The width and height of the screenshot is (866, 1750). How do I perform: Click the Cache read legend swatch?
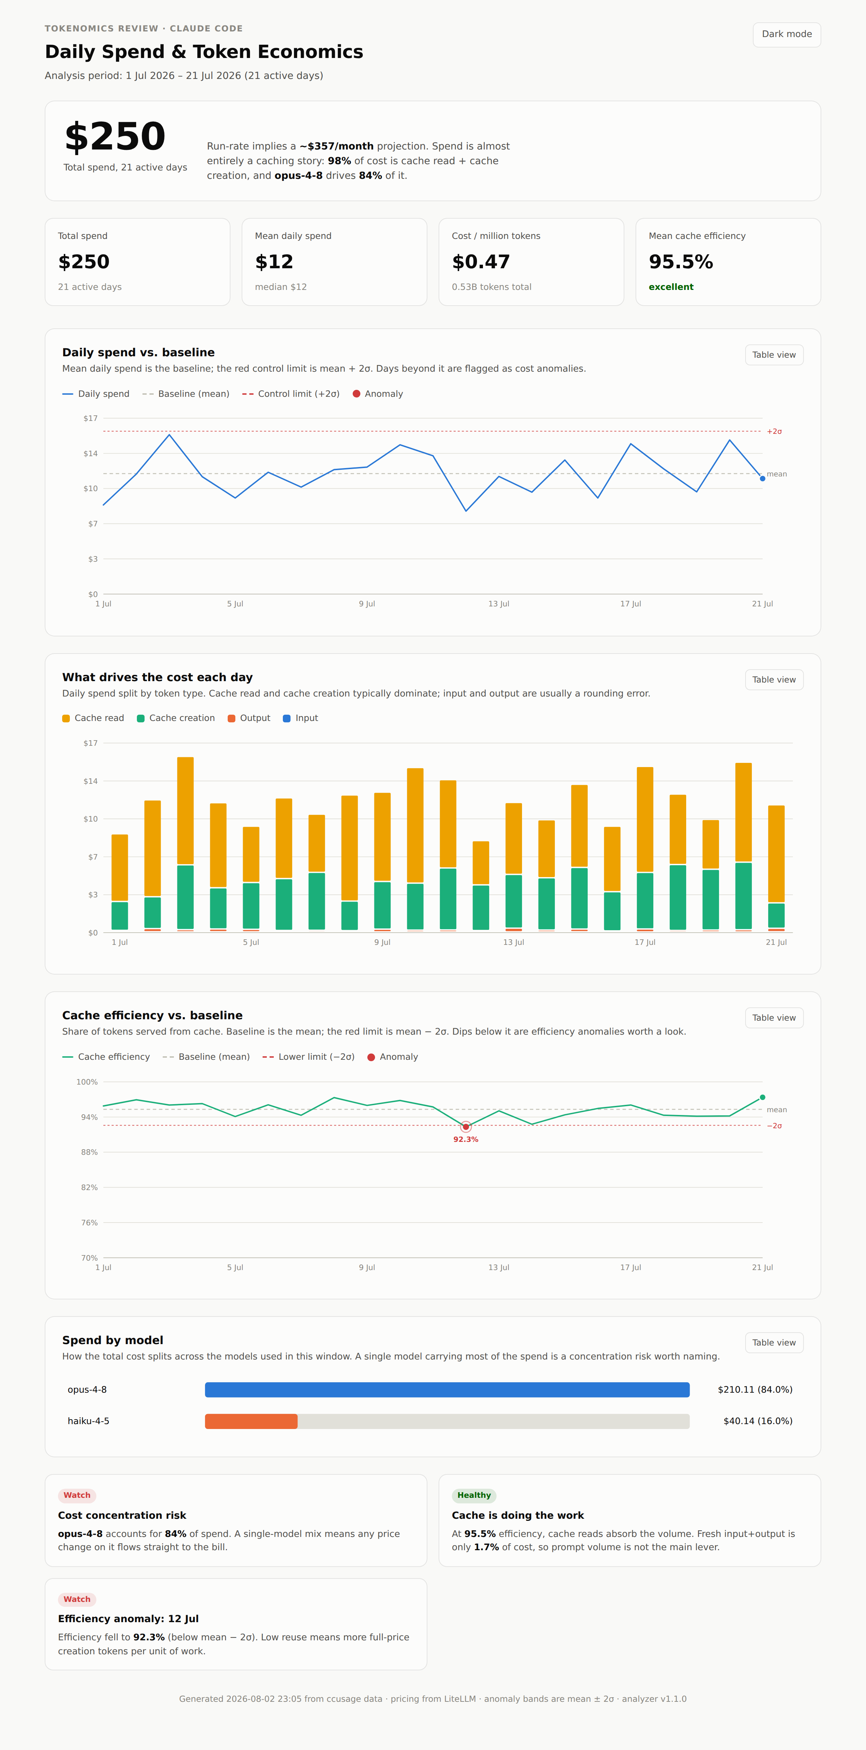pos(66,718)
